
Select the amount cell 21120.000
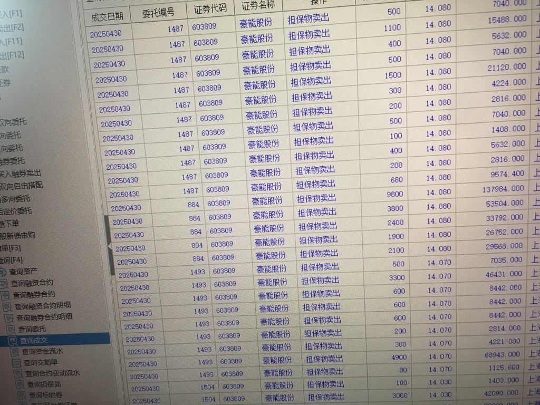click(x=507, y=67)
